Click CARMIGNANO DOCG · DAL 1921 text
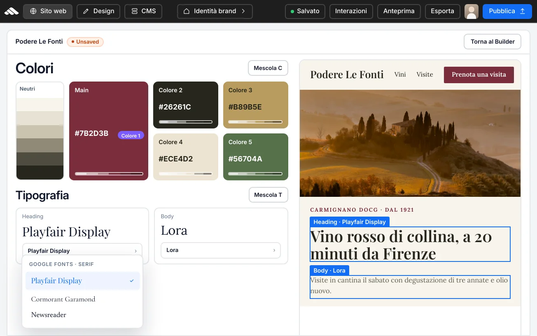Screen dimensions: 537x336 coord(362,210)
